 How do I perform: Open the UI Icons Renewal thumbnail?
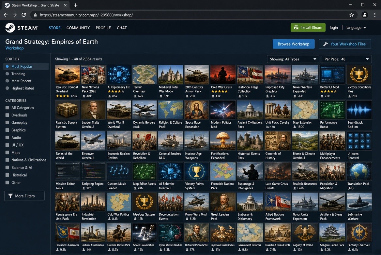359,141
